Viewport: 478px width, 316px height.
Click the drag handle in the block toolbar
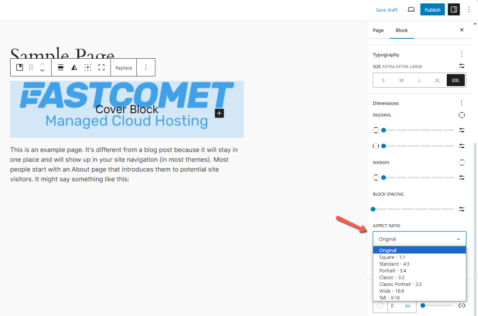pos(31,67)
